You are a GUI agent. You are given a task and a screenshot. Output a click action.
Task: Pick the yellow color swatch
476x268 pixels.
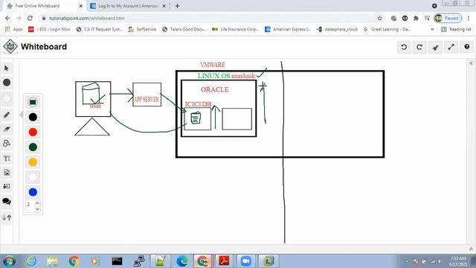tap(33, 162)
